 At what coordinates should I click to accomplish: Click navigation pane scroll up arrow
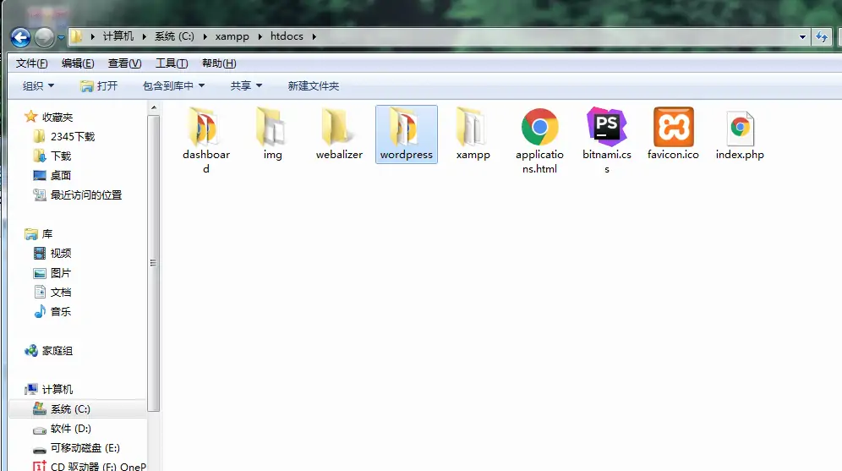(x=154, y=107)
